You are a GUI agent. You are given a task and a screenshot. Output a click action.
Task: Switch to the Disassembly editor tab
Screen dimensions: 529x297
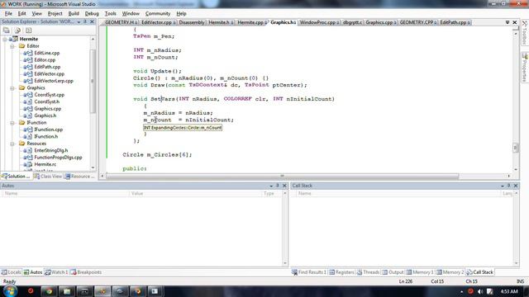(192, 22)
